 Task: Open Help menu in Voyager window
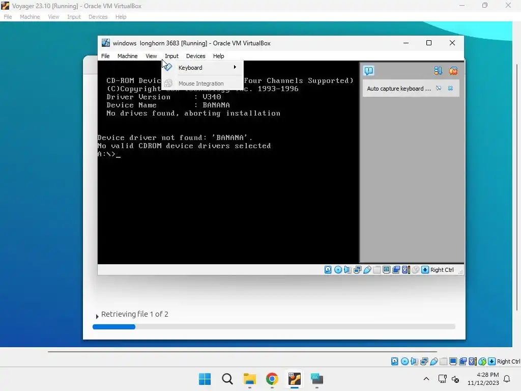click(x=121, y=17)
